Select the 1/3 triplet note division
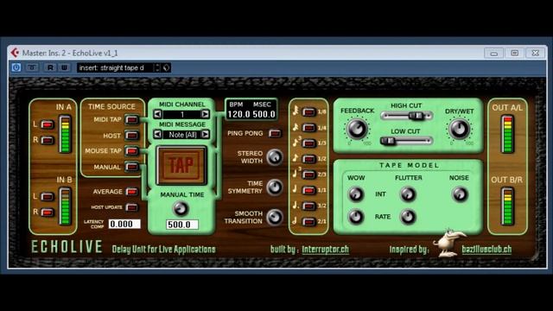 point(309,143)
